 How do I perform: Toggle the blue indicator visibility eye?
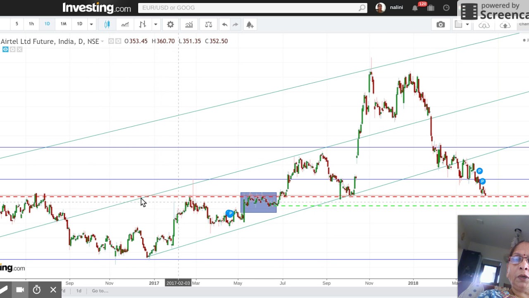5,50
